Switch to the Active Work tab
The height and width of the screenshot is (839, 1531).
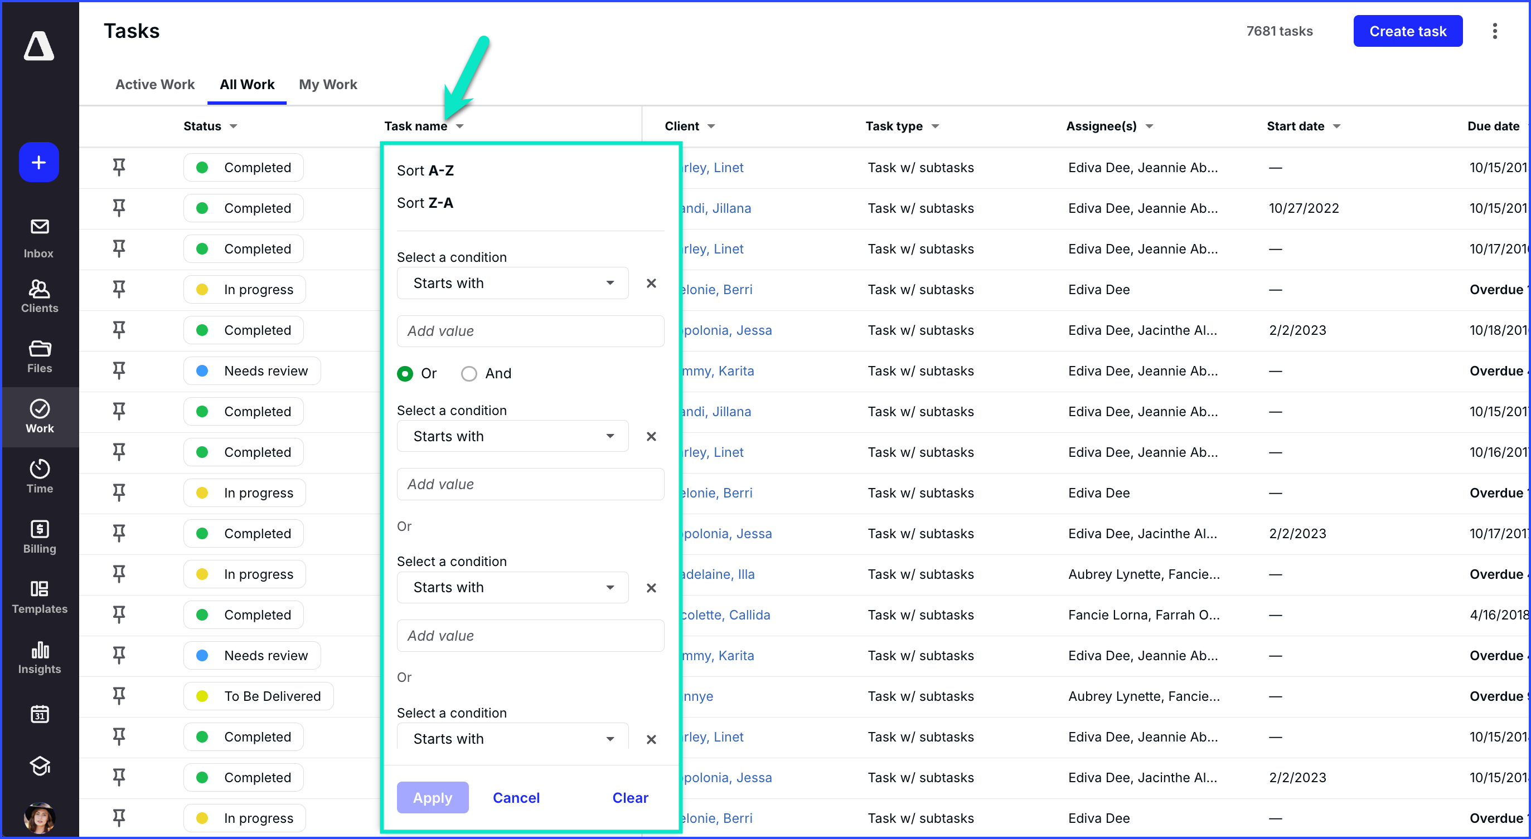(154, 84)
